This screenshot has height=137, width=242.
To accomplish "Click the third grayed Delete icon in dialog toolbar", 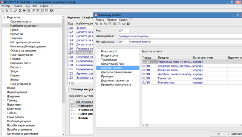I will pos(105,24).
